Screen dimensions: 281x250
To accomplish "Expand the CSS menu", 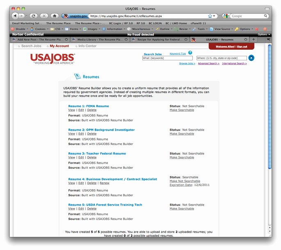I will [x=57, y=29].
